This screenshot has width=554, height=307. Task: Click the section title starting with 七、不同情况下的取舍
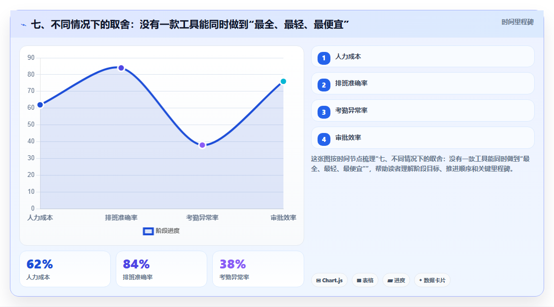(x=190, y=25)
